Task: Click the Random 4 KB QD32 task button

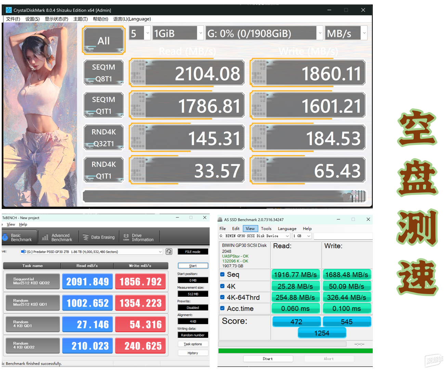Action: click(32, 345)
